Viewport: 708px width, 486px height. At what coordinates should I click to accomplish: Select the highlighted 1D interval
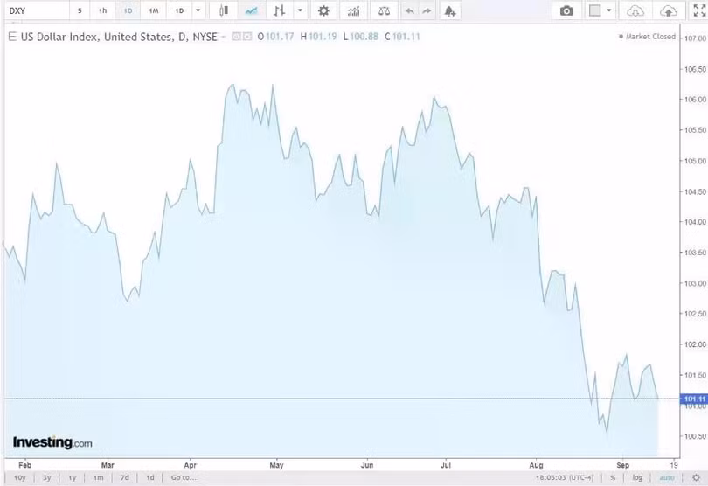(x=128, y=10)
